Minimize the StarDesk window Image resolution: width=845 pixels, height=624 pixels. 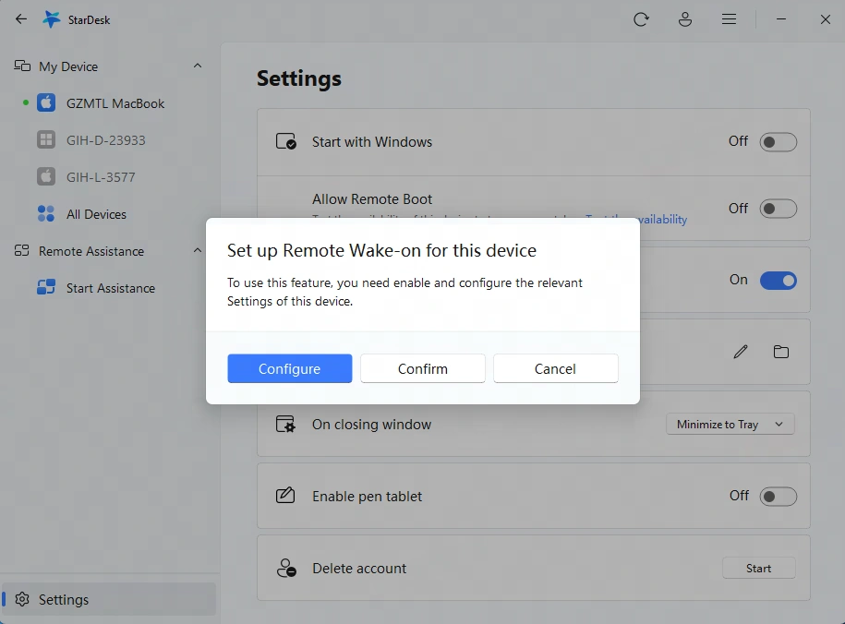coord(781,19)
